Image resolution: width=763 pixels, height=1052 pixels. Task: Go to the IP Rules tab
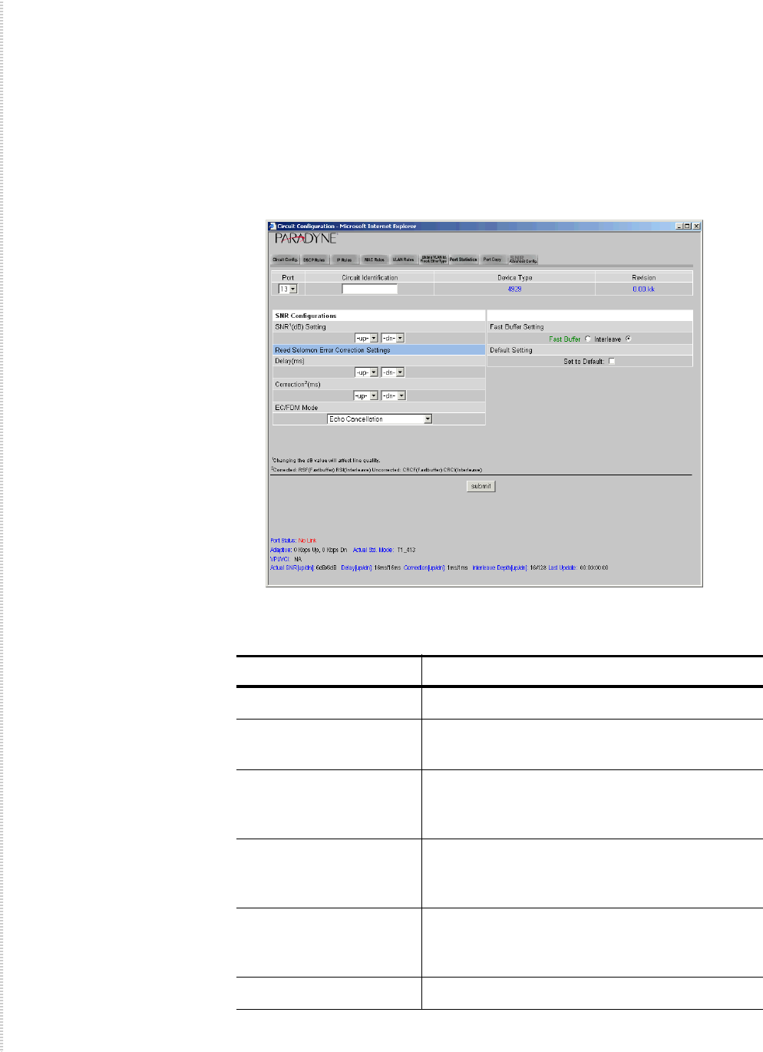[345, 260]
